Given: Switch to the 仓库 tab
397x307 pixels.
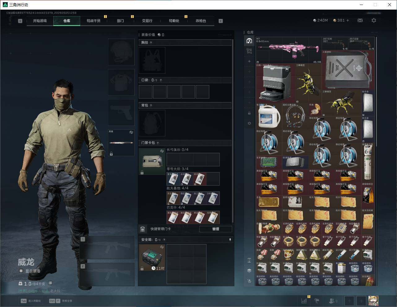Looking at the screenshot, I should pyautogui.click(x=67, y=21).
